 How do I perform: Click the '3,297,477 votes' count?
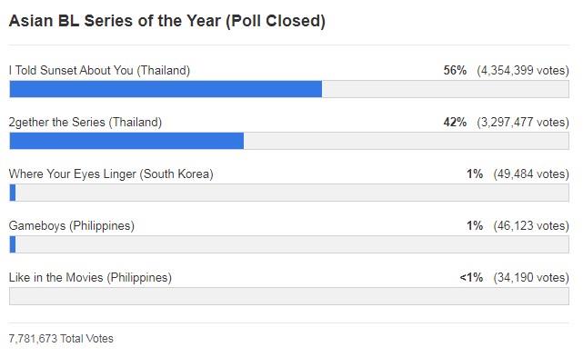pyautogui.click(x=523, y=123)
